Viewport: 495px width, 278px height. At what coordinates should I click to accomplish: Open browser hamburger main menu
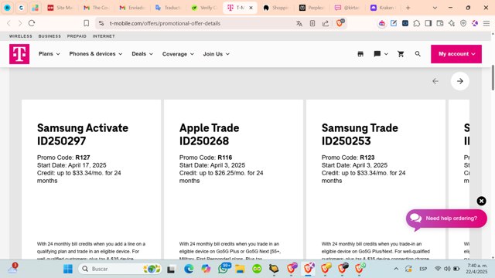(486, 23)
